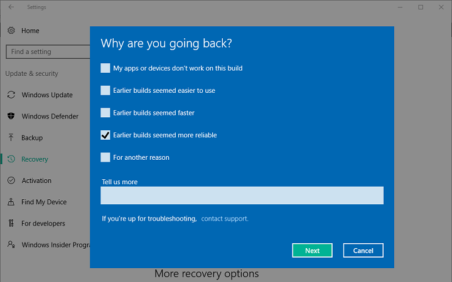This screenshot has width=452, height=282.
Task: Click the Activation checkmark circle icon
Action: (11, 180)
